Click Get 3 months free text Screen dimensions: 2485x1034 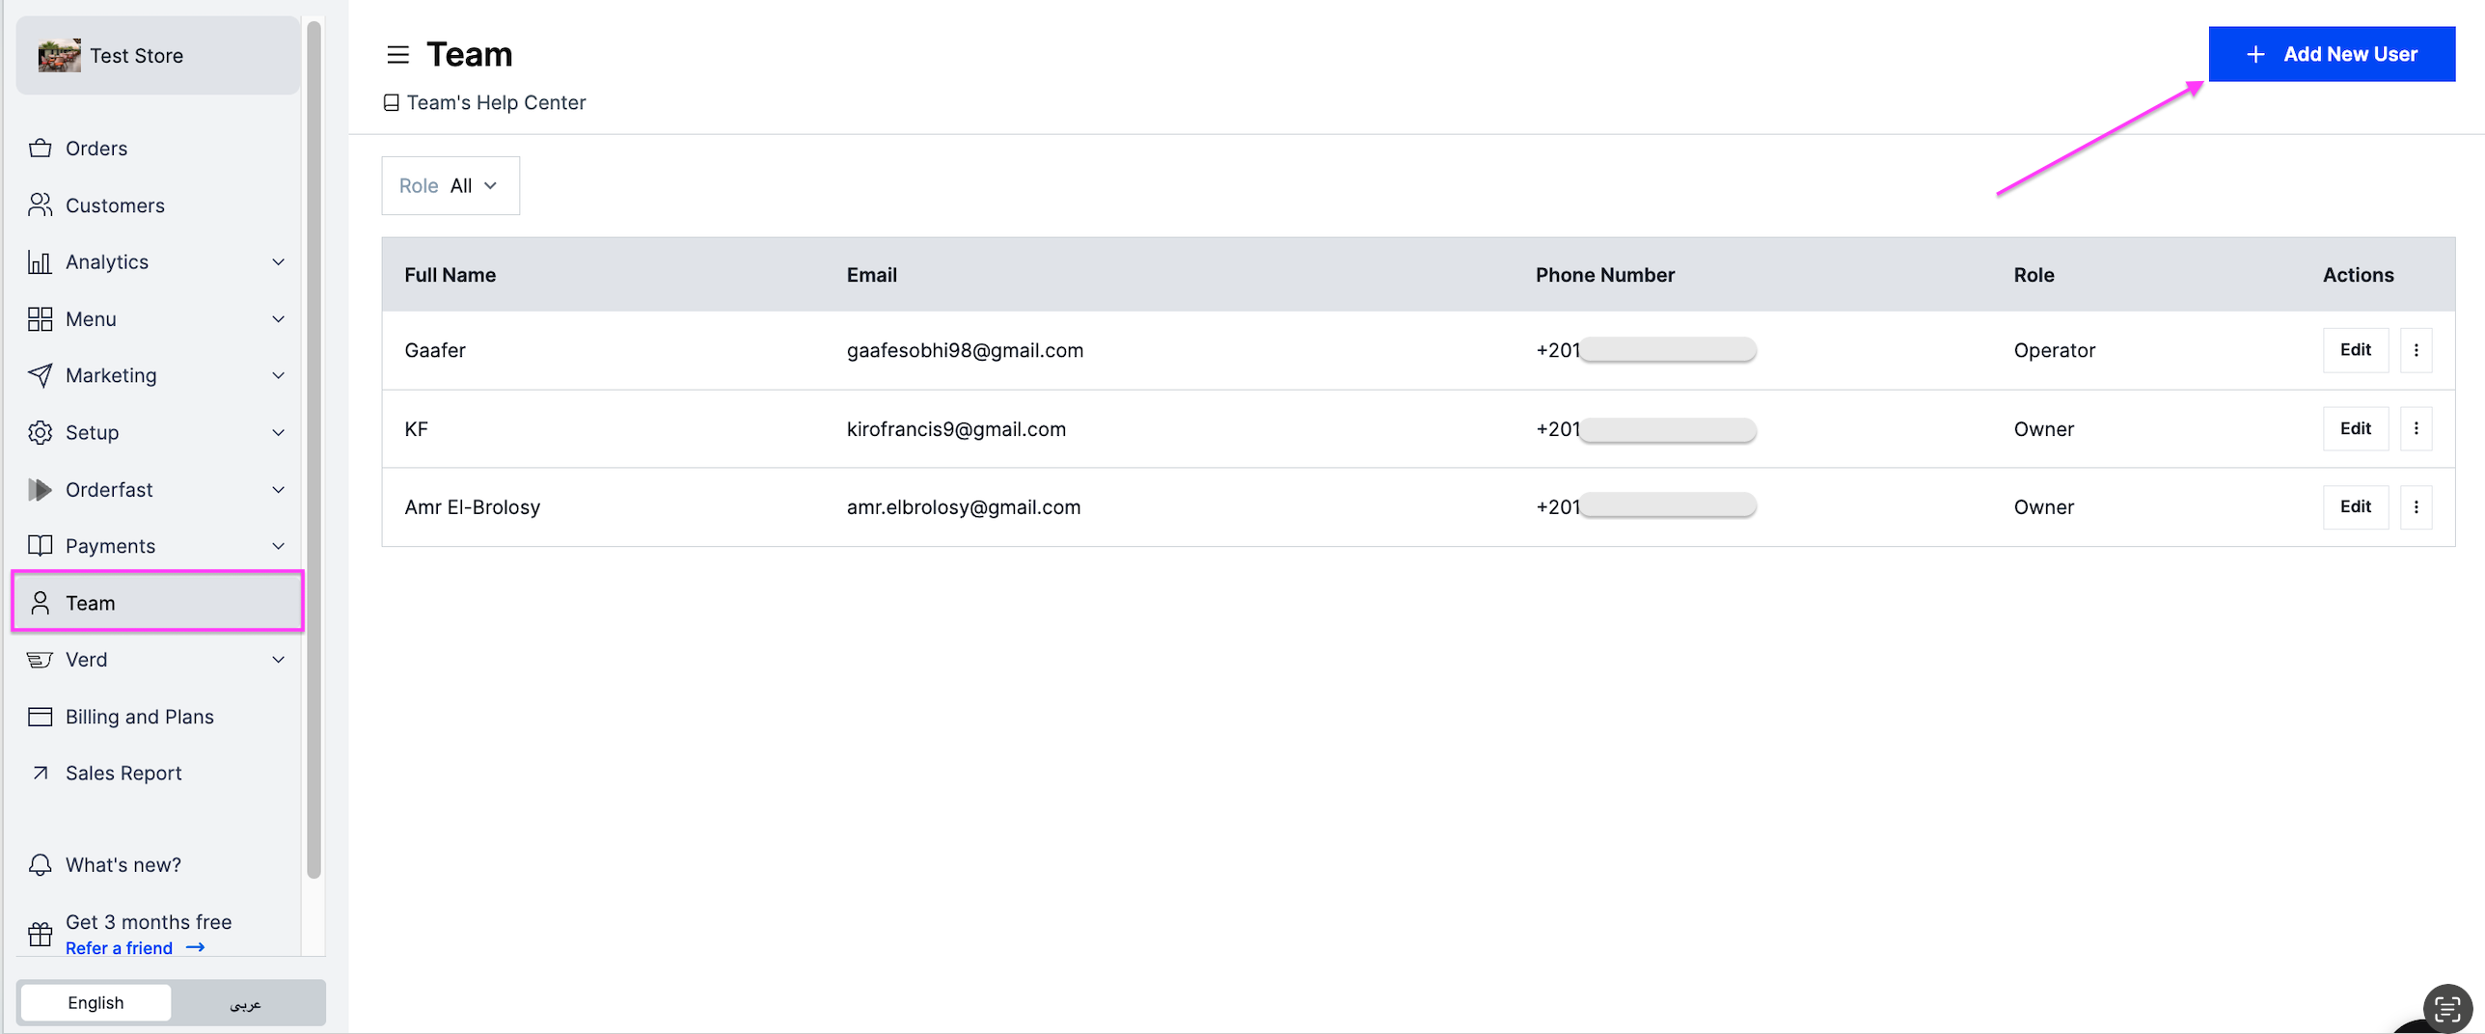click(x=149, y=922)
